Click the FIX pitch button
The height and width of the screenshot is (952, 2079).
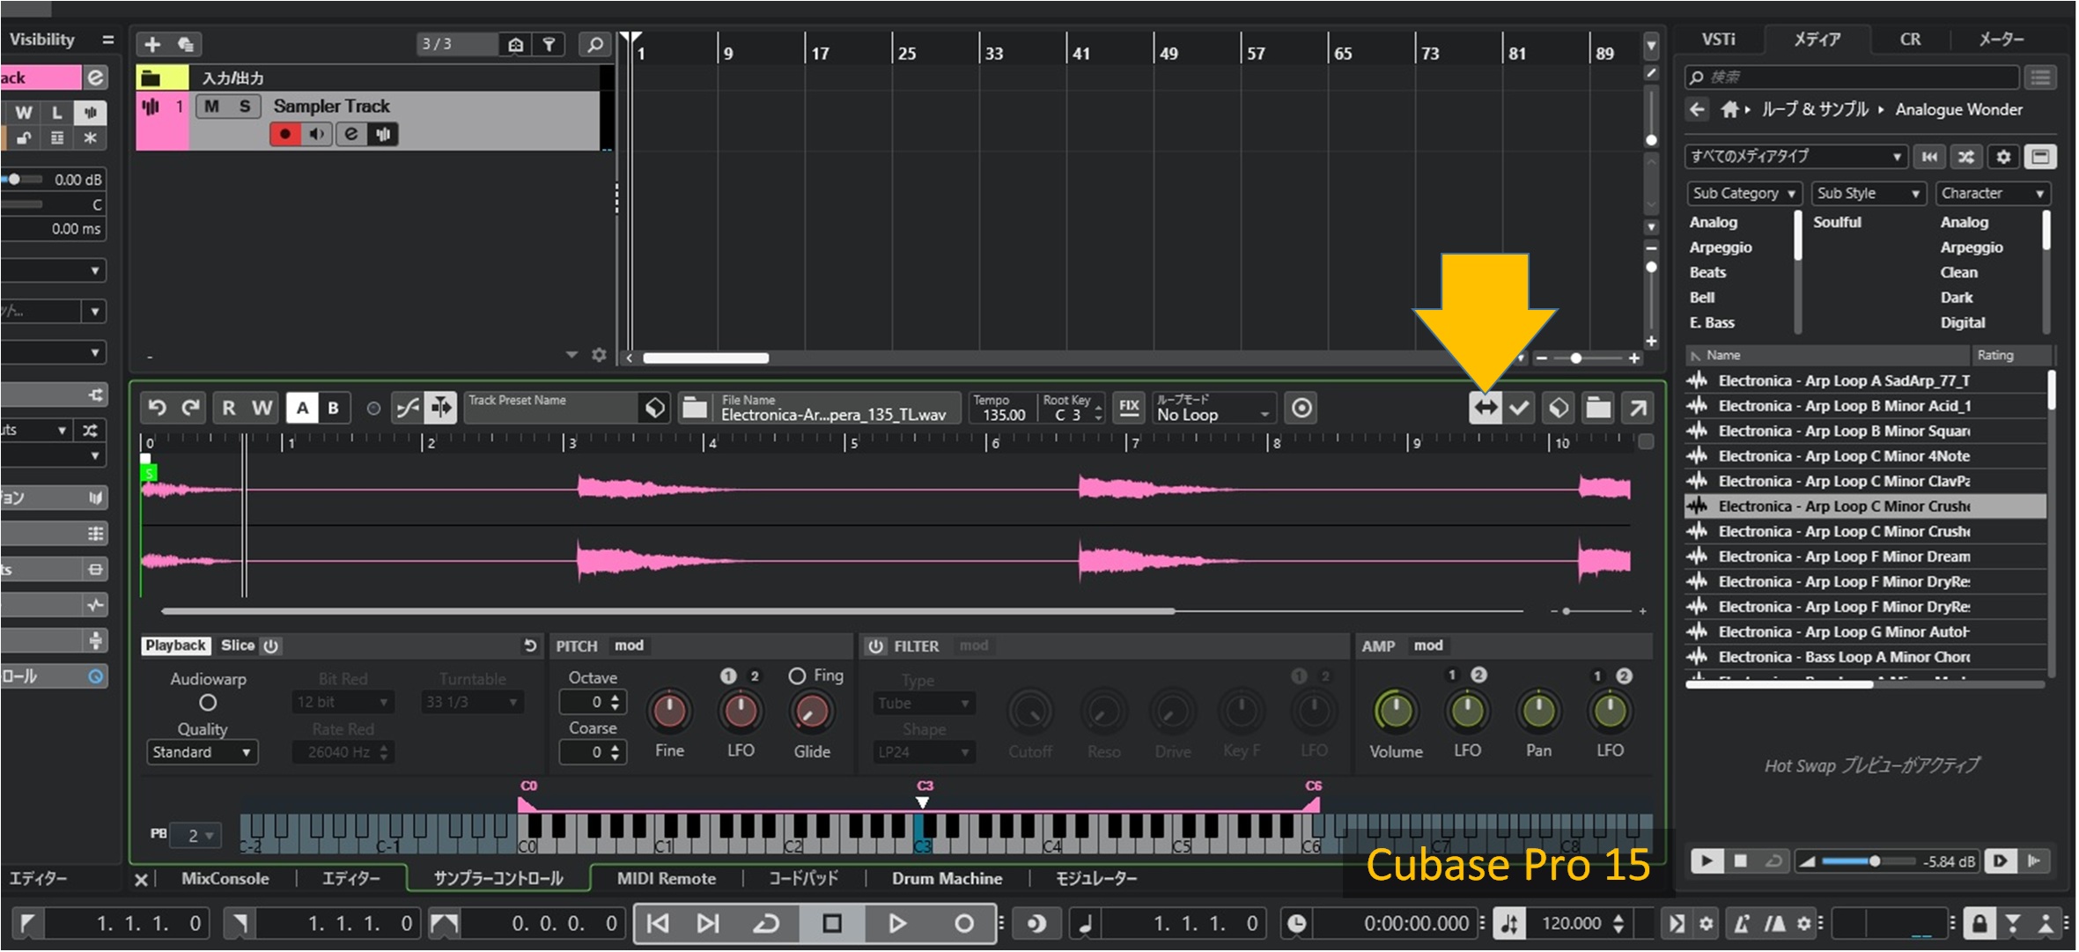pos(1128,408)
